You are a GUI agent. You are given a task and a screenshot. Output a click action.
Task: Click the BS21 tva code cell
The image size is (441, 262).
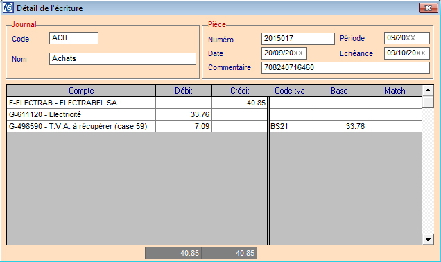click(x=290, y=126)
